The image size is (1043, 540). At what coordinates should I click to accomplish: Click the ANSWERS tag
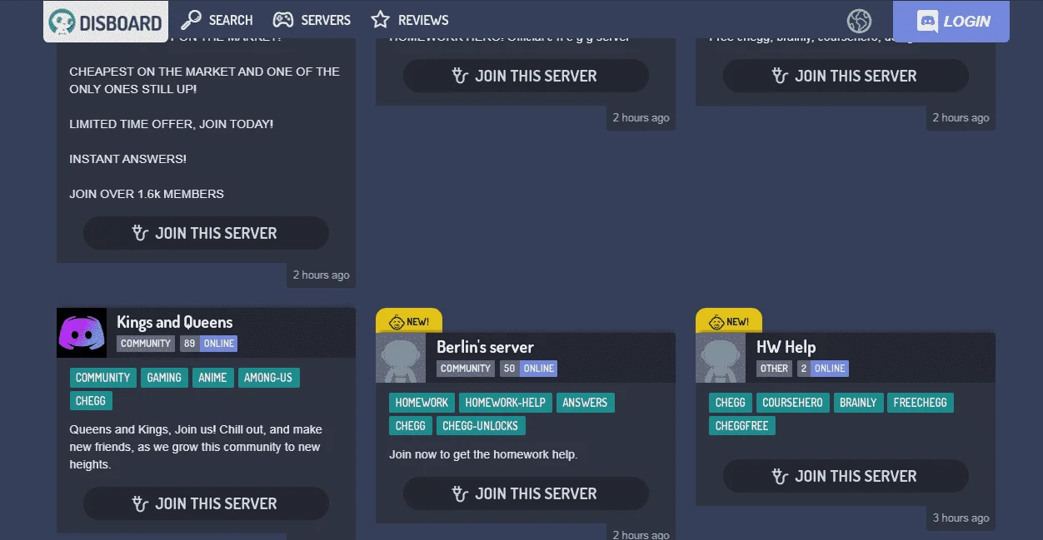pos(585,403)
